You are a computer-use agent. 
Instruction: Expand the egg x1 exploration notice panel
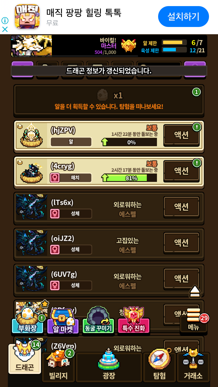point(109,100)
